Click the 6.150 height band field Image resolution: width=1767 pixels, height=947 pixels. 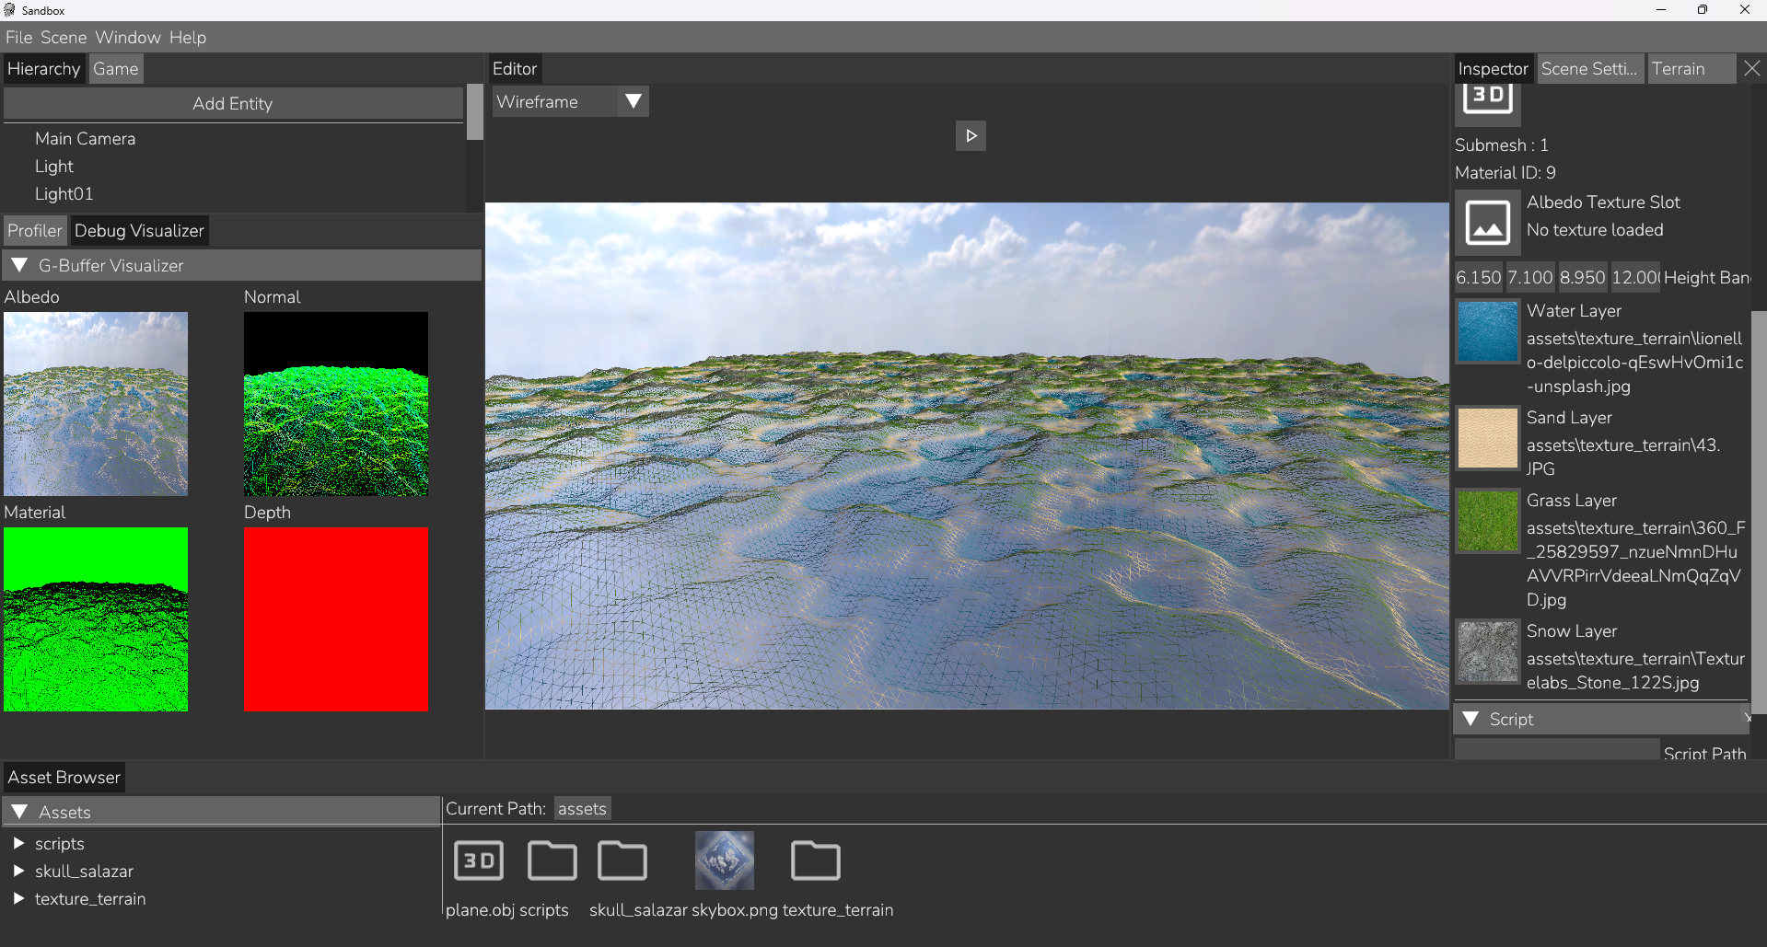tap(1479, 277)
